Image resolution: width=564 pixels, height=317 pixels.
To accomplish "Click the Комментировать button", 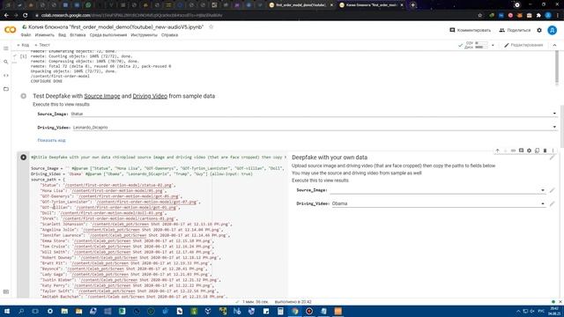I will point(470,30).
